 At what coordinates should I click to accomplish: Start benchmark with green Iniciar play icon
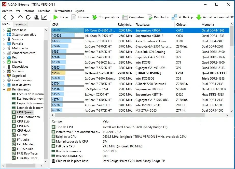tap(56, 17)
